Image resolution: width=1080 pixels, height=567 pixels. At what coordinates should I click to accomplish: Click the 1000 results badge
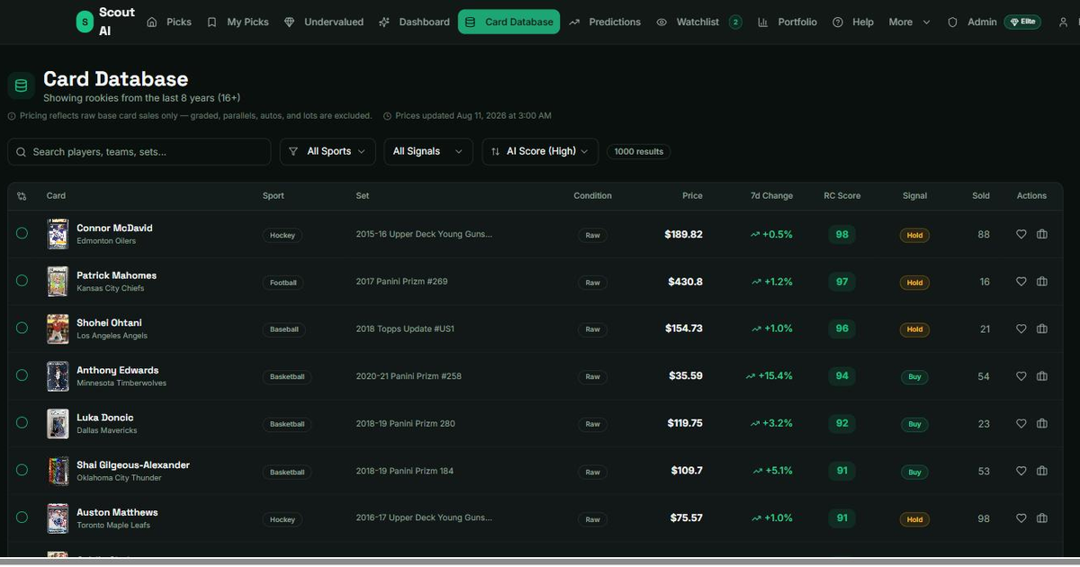point(638,151)
